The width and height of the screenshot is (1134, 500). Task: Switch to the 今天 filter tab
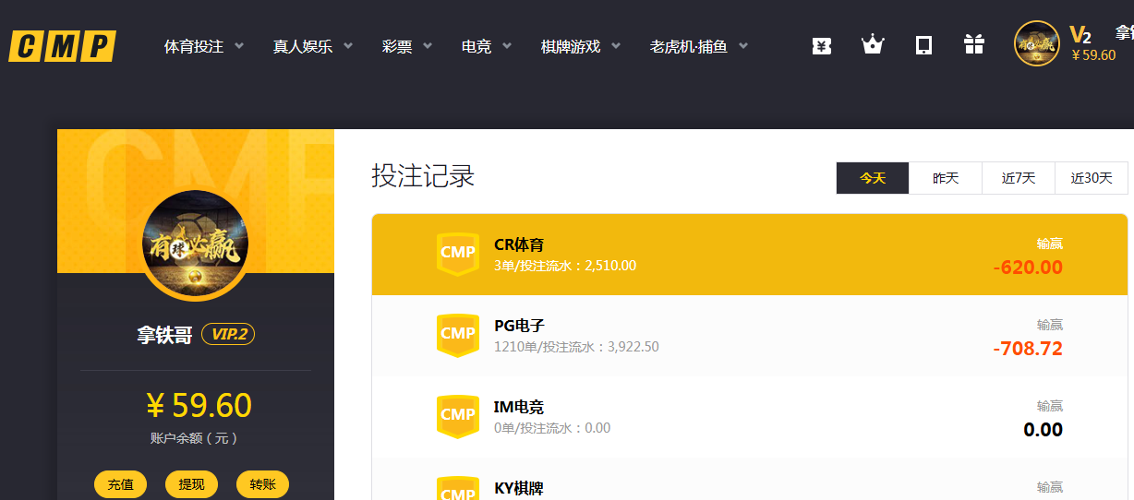873,178
